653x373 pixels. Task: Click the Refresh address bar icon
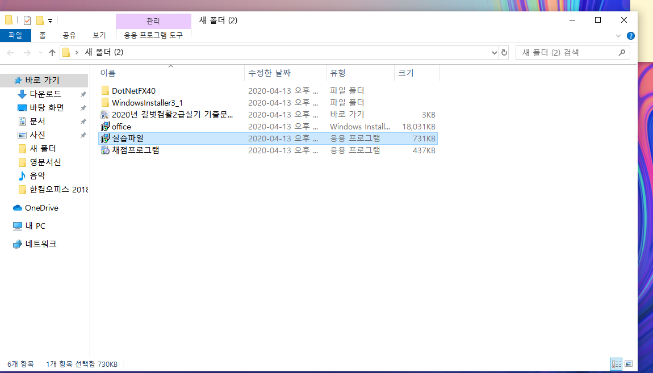pos(504,53)
